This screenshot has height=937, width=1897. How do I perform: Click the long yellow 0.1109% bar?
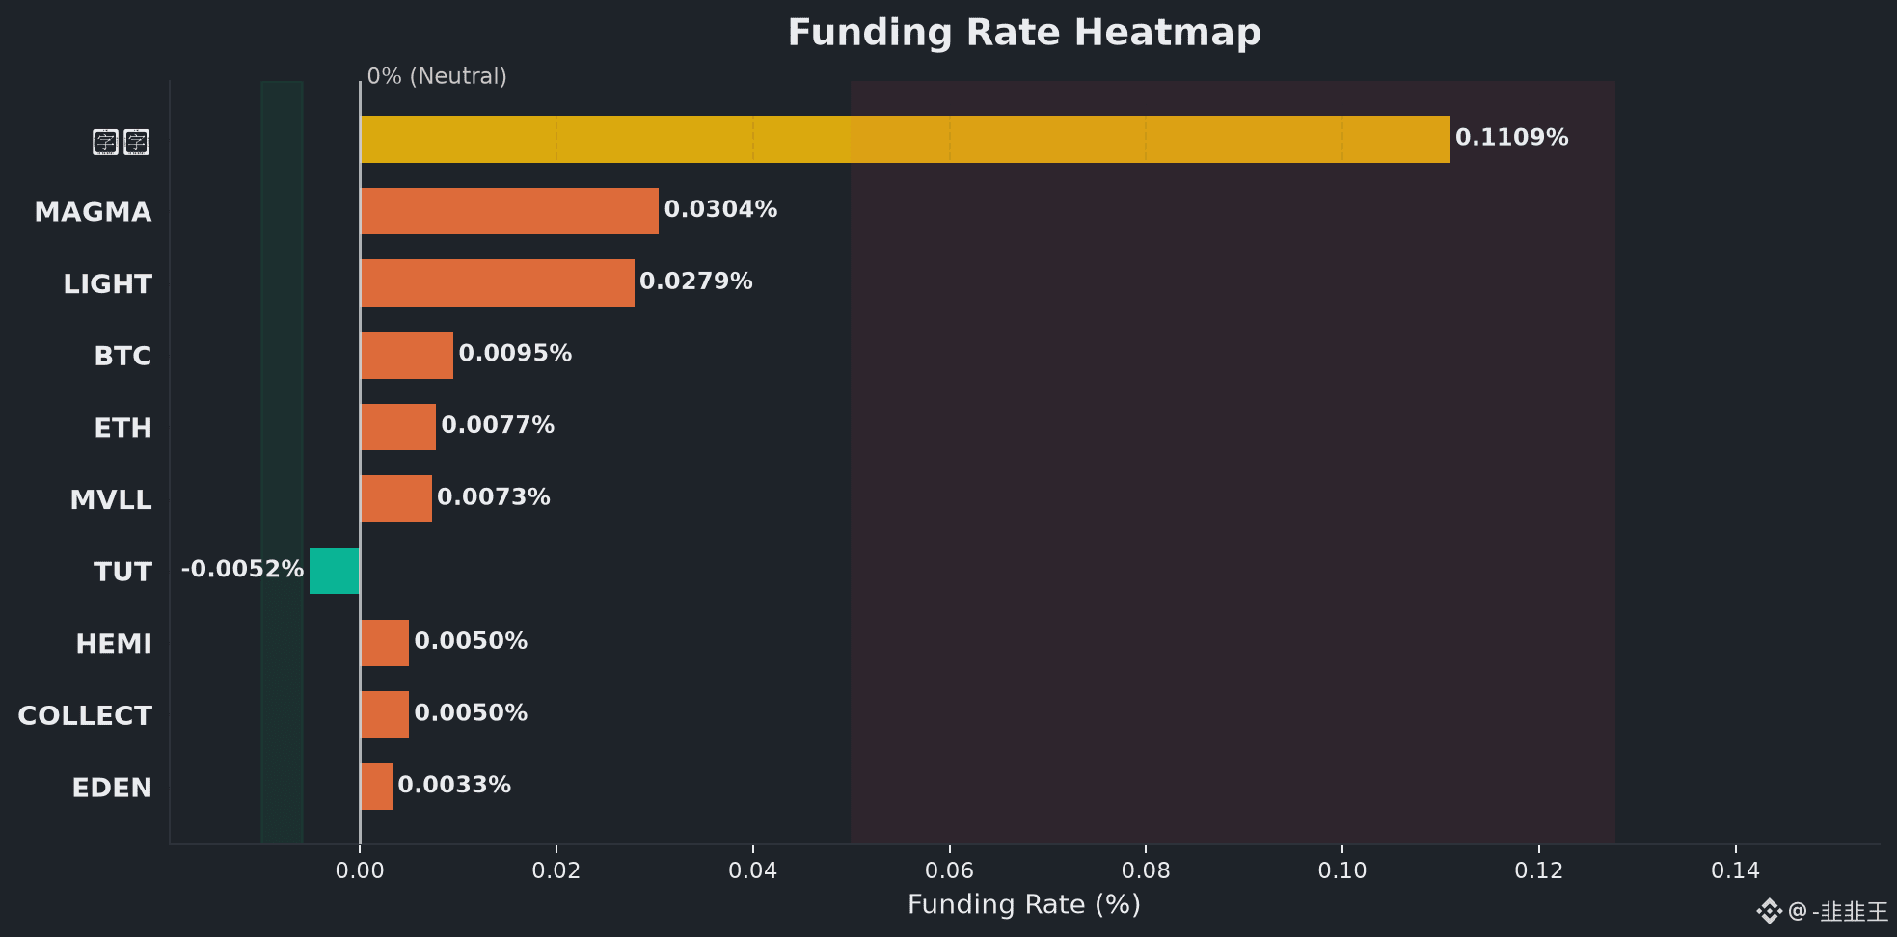(906, 139)
